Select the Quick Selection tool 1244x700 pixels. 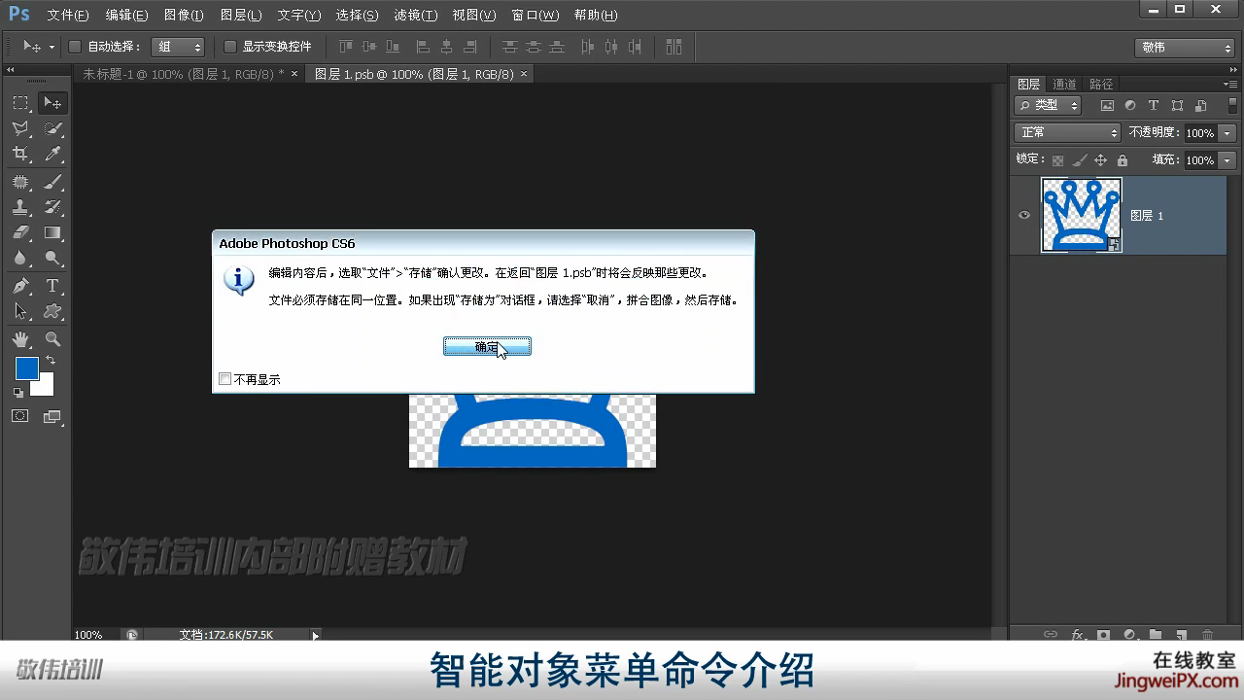(52, 128)
